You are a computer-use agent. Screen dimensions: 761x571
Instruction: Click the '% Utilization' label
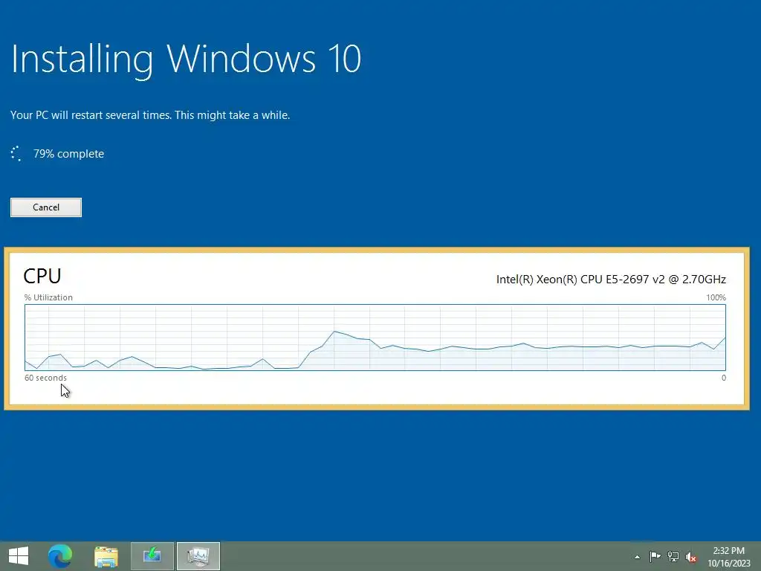tap(48, 297)
